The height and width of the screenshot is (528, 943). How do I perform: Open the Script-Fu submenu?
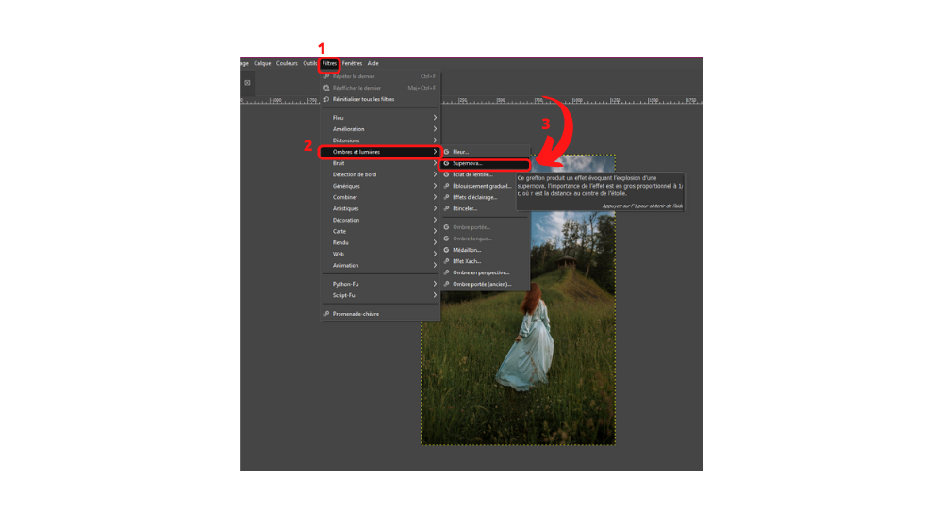pos(380,295)
